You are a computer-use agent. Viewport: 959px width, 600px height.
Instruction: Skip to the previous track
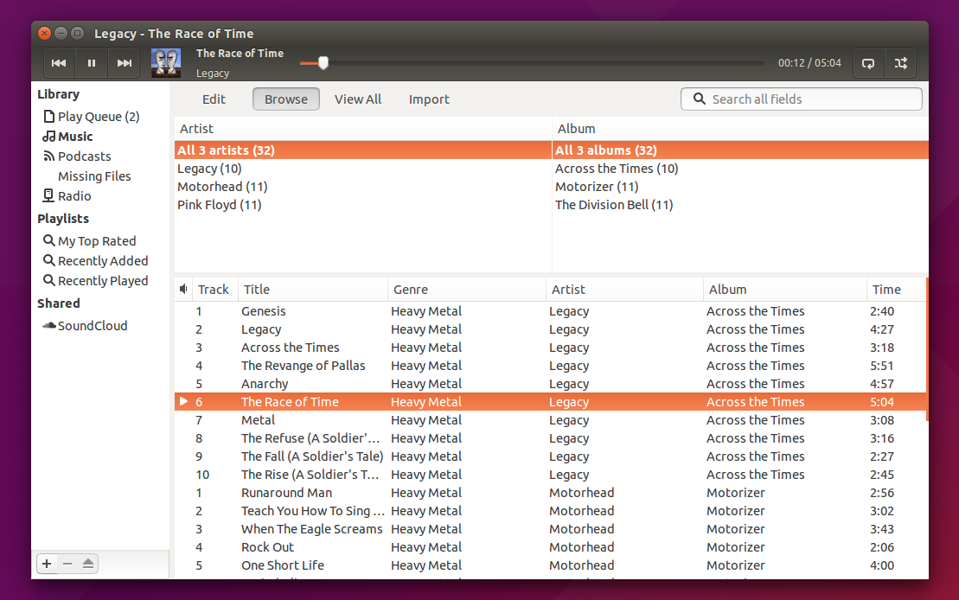58,62
